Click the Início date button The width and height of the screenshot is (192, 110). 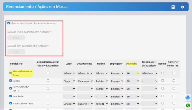coord(16,38)
